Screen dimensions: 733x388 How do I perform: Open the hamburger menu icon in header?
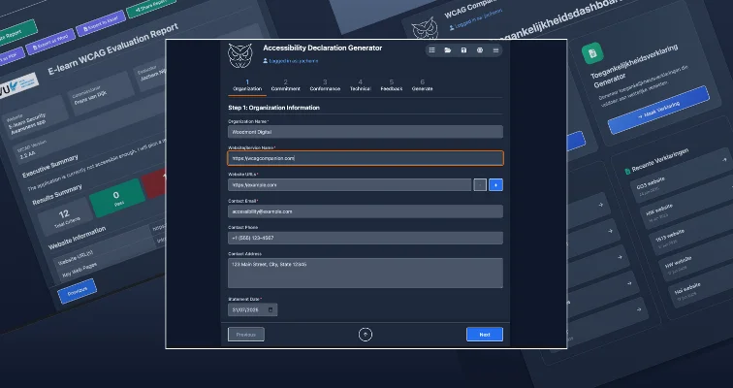point(495,49)
